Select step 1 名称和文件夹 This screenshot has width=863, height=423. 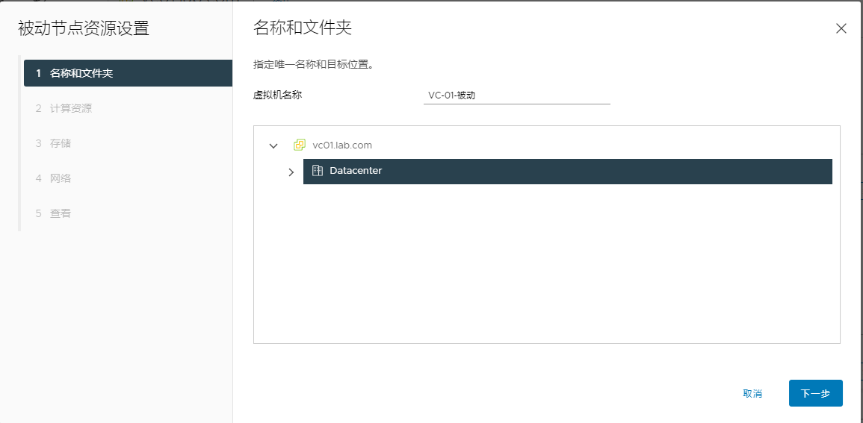tap(129, 73)
